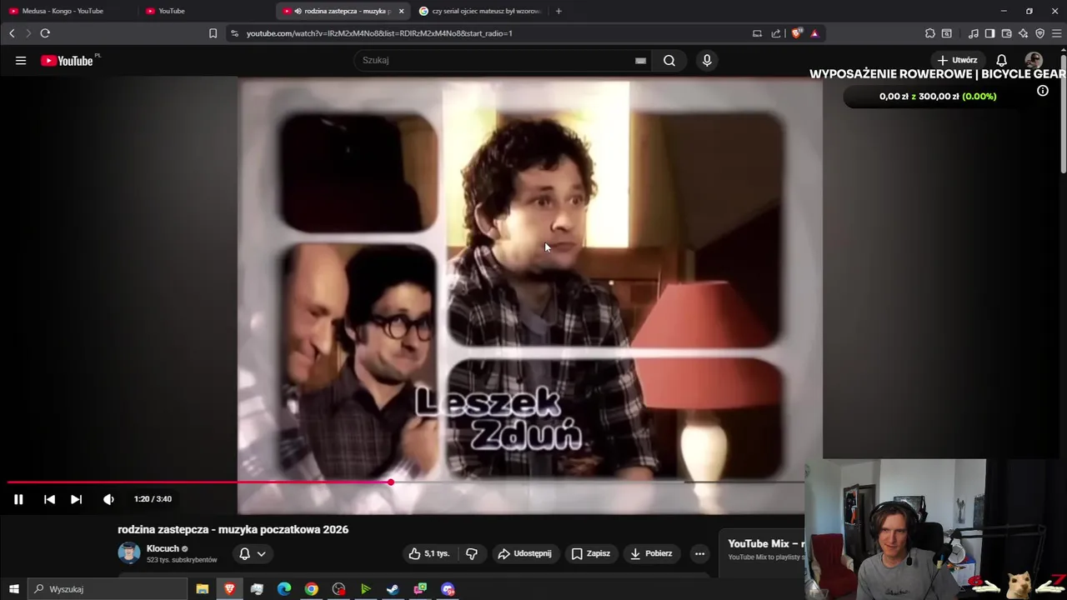Reload the current page
The image size is (1067, 600).
(x=45, y=33)
